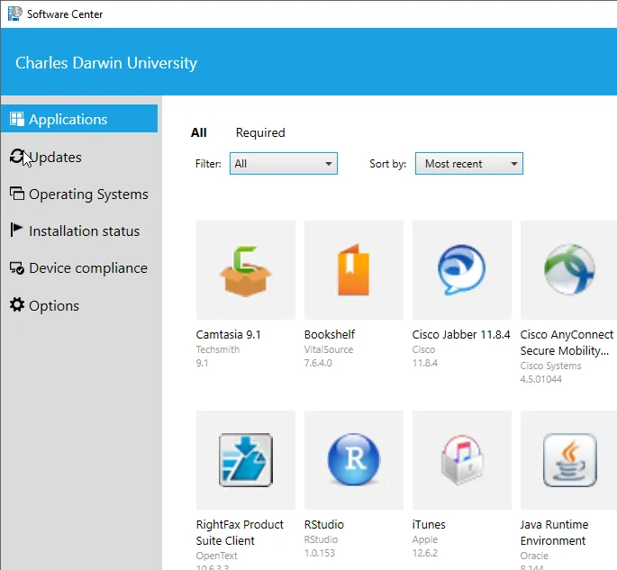Select the RightFax Product Suite Client icon
This screenshot has height=570, width=617.
point(245,459)
